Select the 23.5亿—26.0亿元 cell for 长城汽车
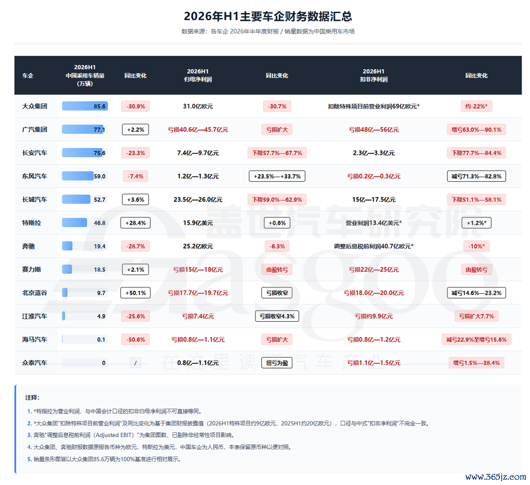530x485 pixels. pyautogui.click(x=198, y=200)
